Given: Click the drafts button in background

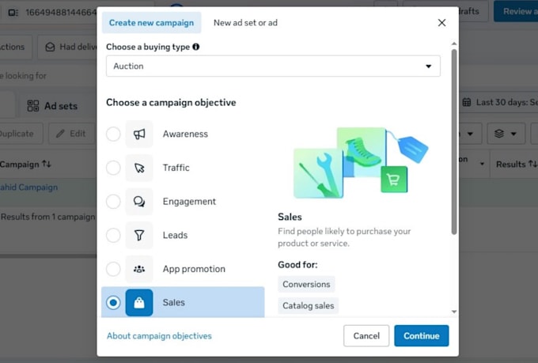Looking at the screenshot, I should click(x=473, y=11).
